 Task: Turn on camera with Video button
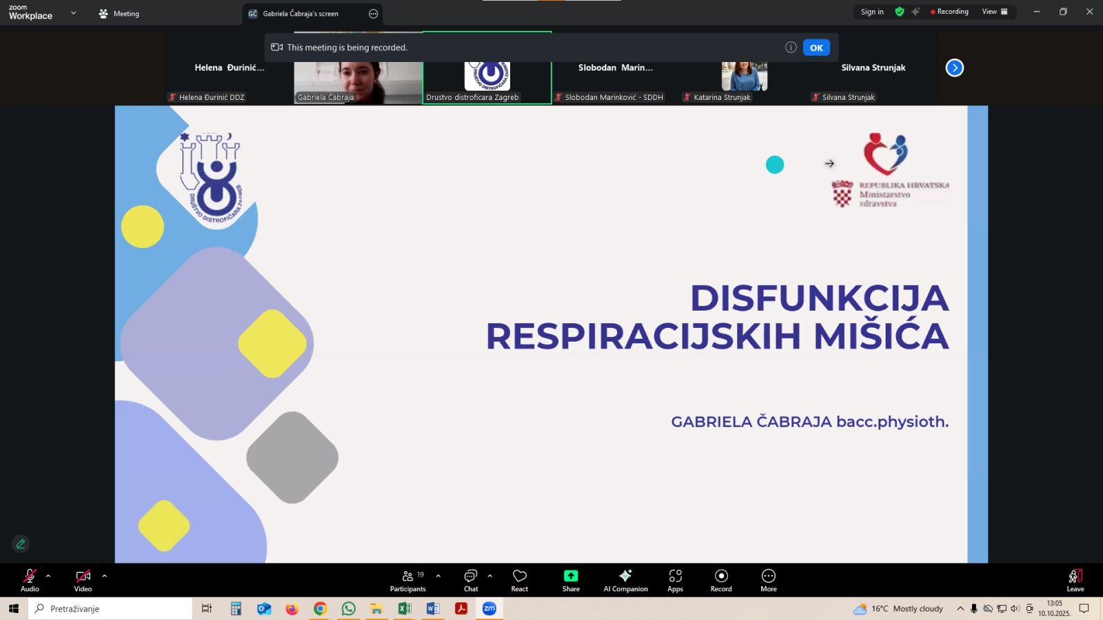[x=83, y=579]
